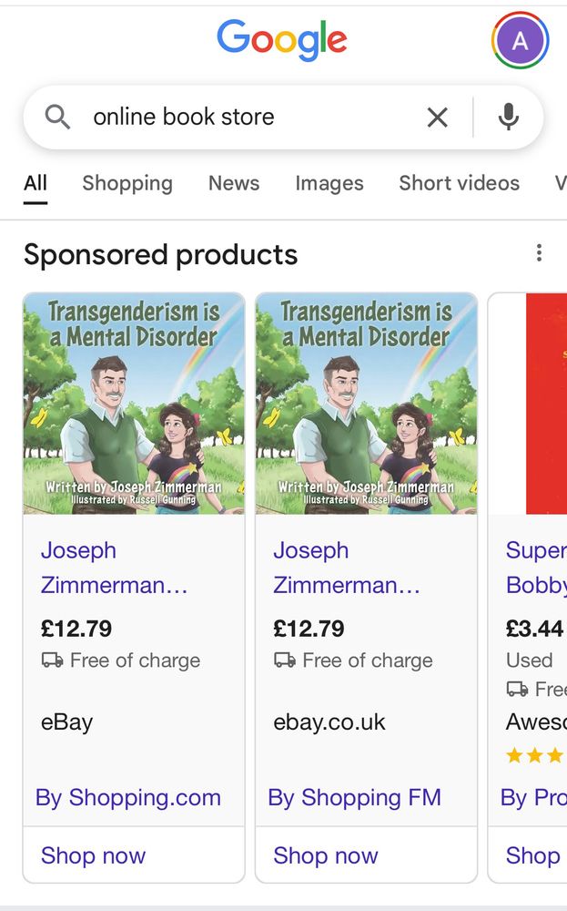Click the delivery truck icon in second product card
This screenshot has width=567, height=911.
click(x=285, y=660)
